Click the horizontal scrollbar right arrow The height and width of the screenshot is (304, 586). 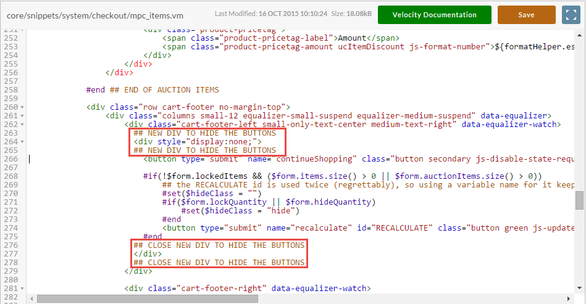point(569,299)
